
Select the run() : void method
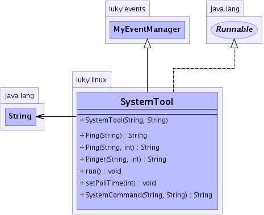point(100,171)
